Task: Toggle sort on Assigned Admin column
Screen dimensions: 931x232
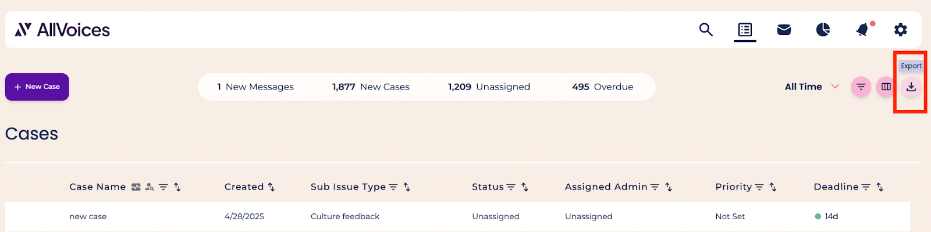Action: [x=669, y=187]
